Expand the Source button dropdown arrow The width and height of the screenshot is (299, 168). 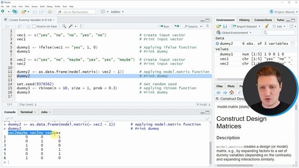(x=201, y=26)
